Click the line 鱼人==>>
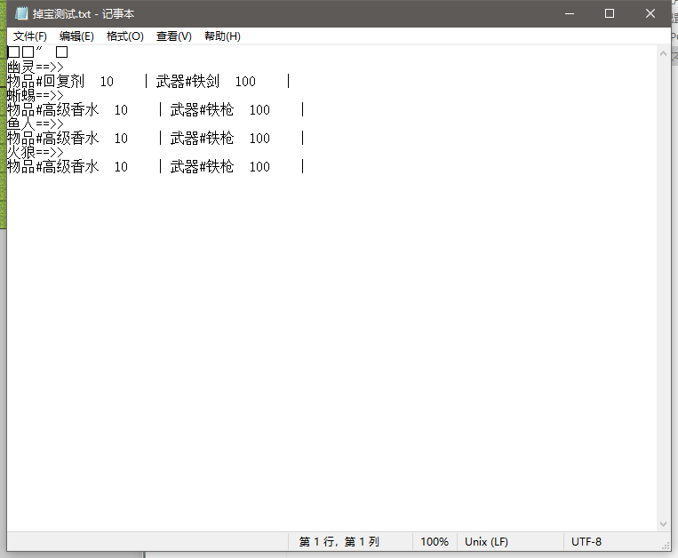 coord(36,124)
